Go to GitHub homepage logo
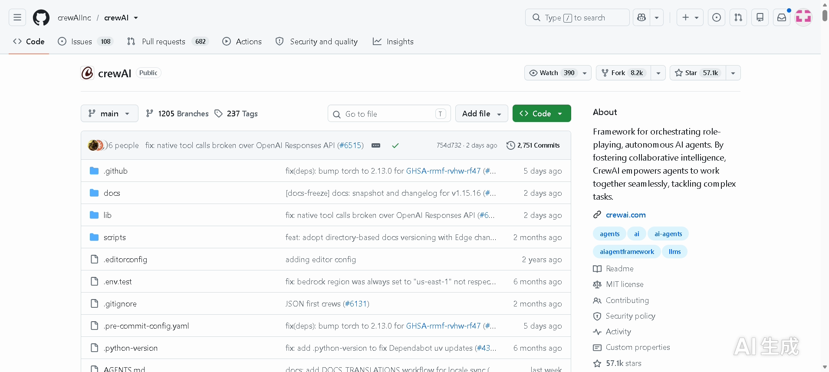 pyautogui.click(x=41, y=18)
